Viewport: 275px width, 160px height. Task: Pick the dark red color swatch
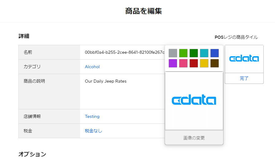click(x=194, y=63)
